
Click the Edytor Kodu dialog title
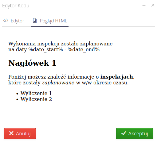coord(16,6)
